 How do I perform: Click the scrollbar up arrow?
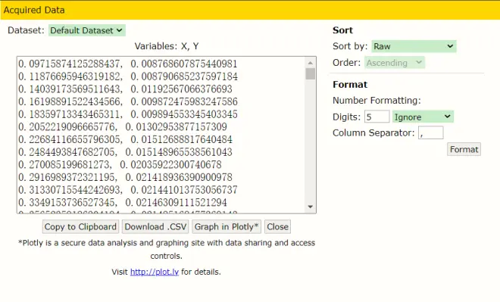[310, 63]
